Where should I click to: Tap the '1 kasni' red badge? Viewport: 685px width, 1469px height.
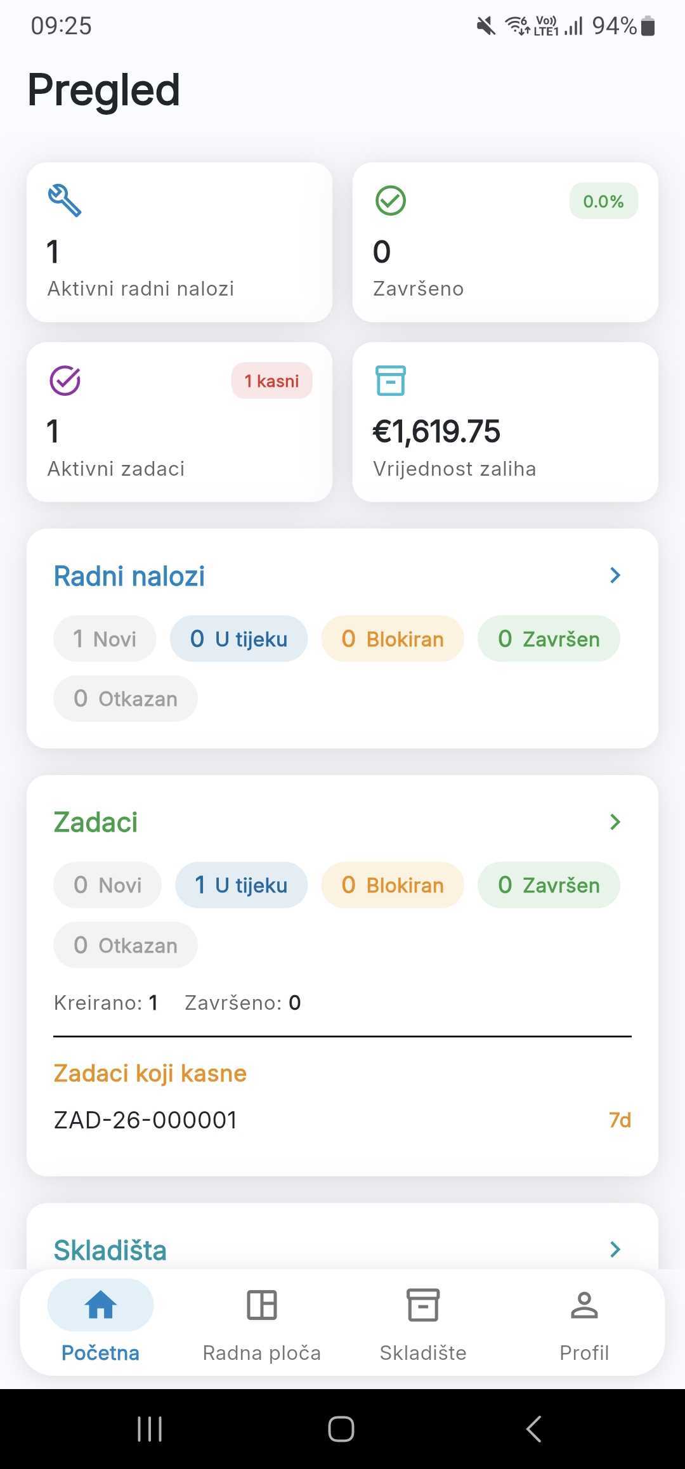[271, 381]
